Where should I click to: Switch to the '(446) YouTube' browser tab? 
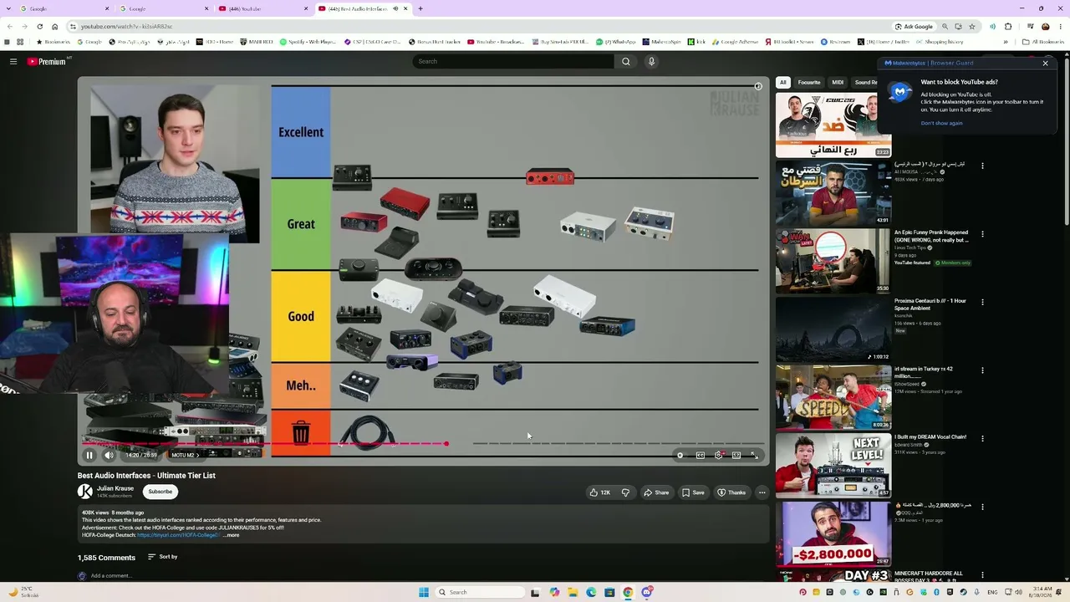click(x=261, y=8)
